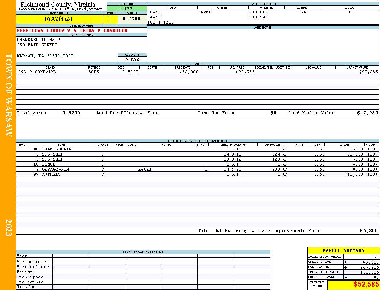Select zoning value TWN
Viewport: 381px width, 290px height.
303,12
